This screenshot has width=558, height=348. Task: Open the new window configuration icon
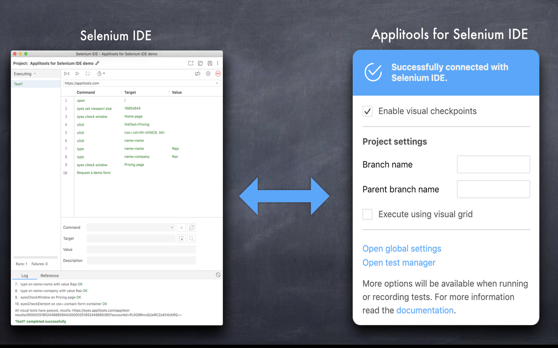tap(191, 228)
